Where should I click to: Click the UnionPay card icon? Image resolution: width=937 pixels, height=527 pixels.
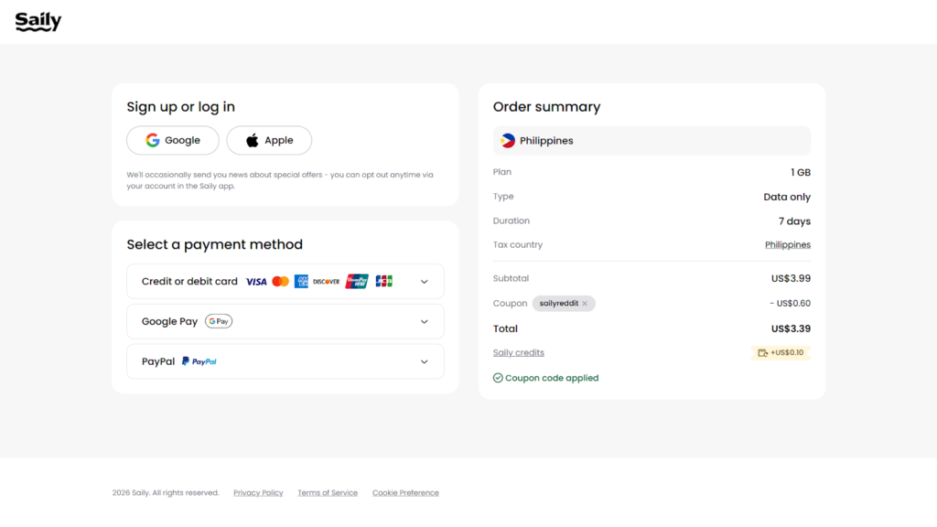point(357,282)
